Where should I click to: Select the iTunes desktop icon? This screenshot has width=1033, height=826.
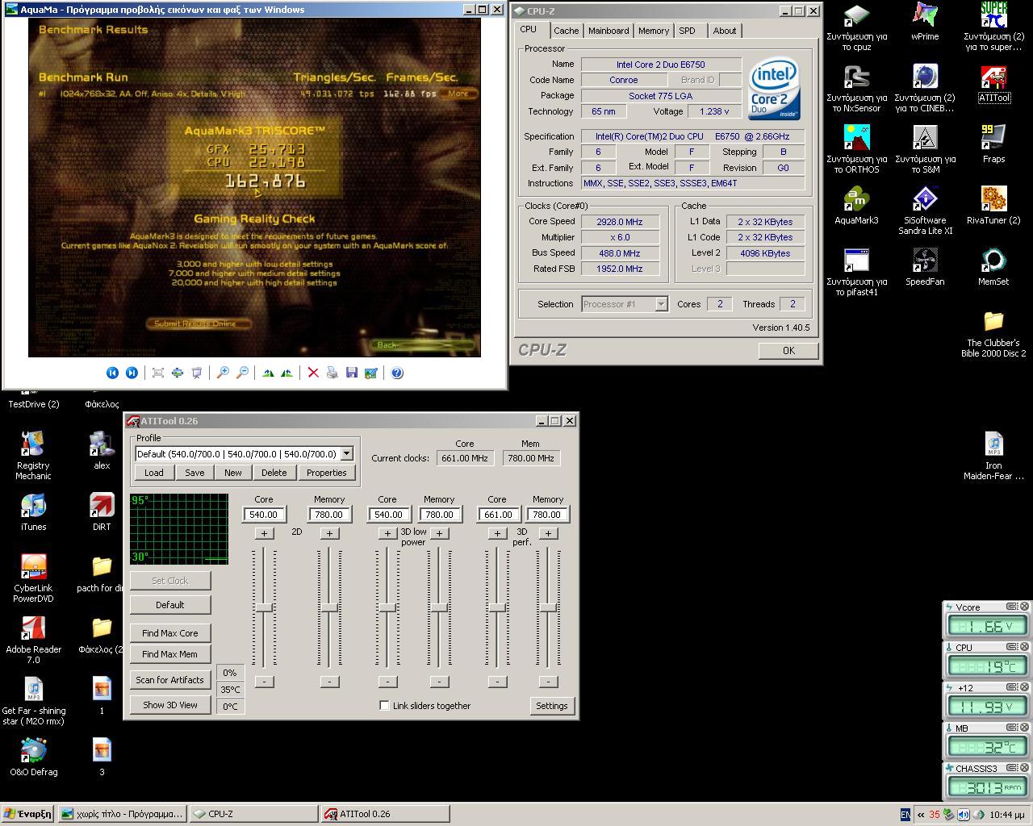tap(33, 512)
